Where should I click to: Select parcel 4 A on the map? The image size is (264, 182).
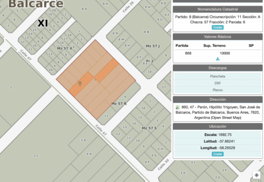(x=89, y=154)
